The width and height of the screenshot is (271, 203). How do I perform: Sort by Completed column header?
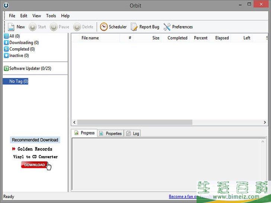(175, 38)
